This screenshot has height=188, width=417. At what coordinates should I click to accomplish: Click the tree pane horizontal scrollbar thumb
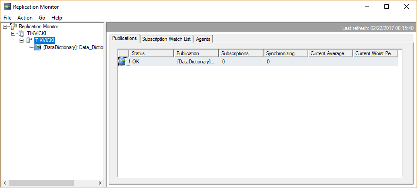41,183
